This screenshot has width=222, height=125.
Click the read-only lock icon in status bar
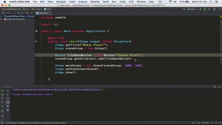click(212, 123)
